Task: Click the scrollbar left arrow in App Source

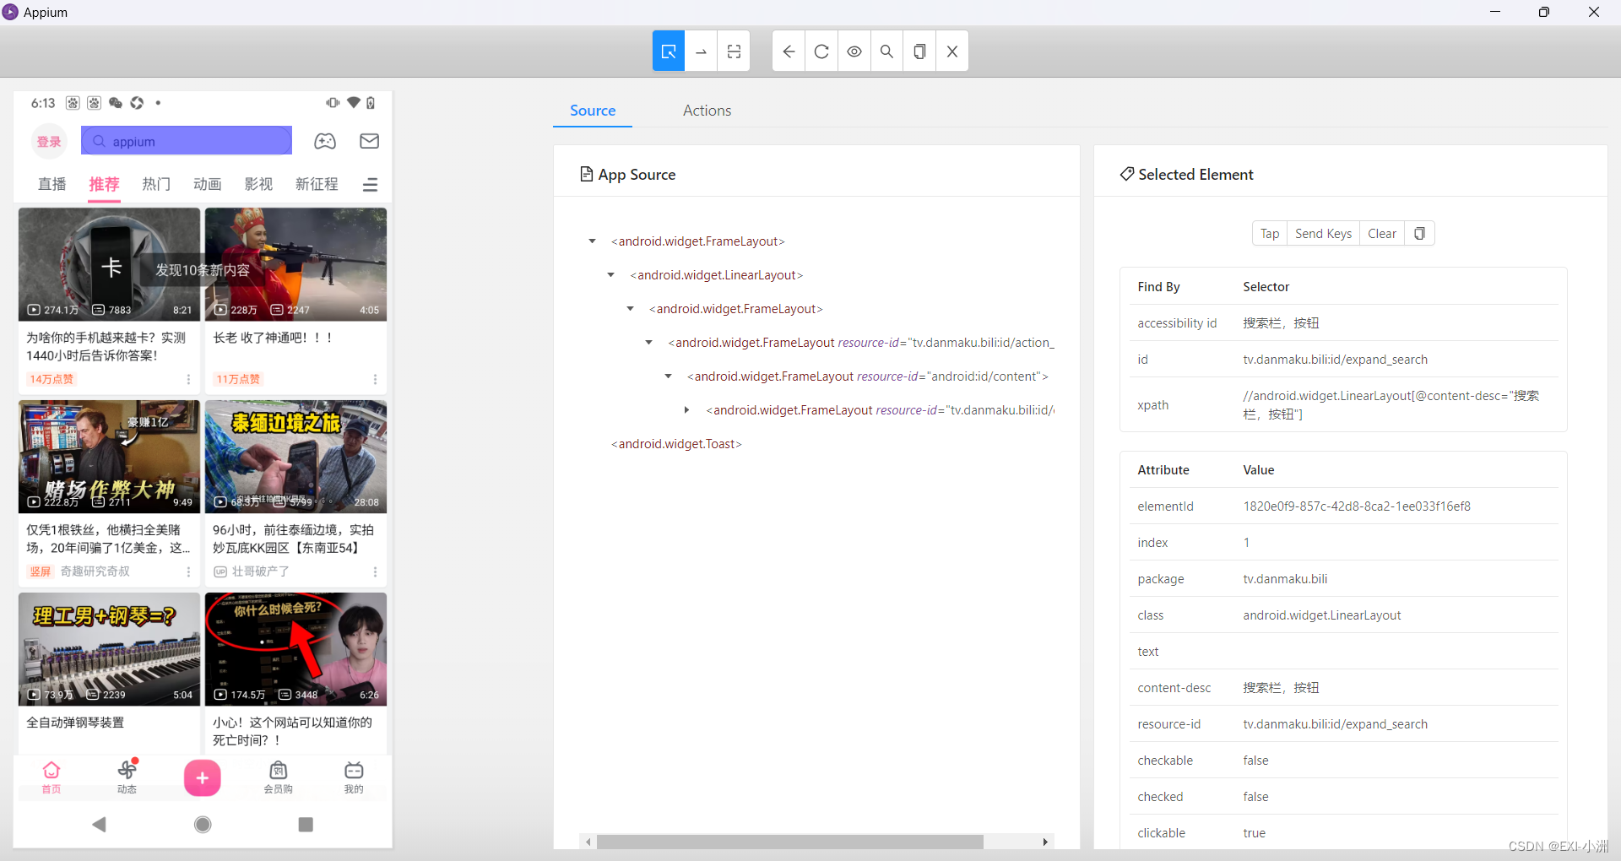Action: pyautogui.click(x=588, y=842)
